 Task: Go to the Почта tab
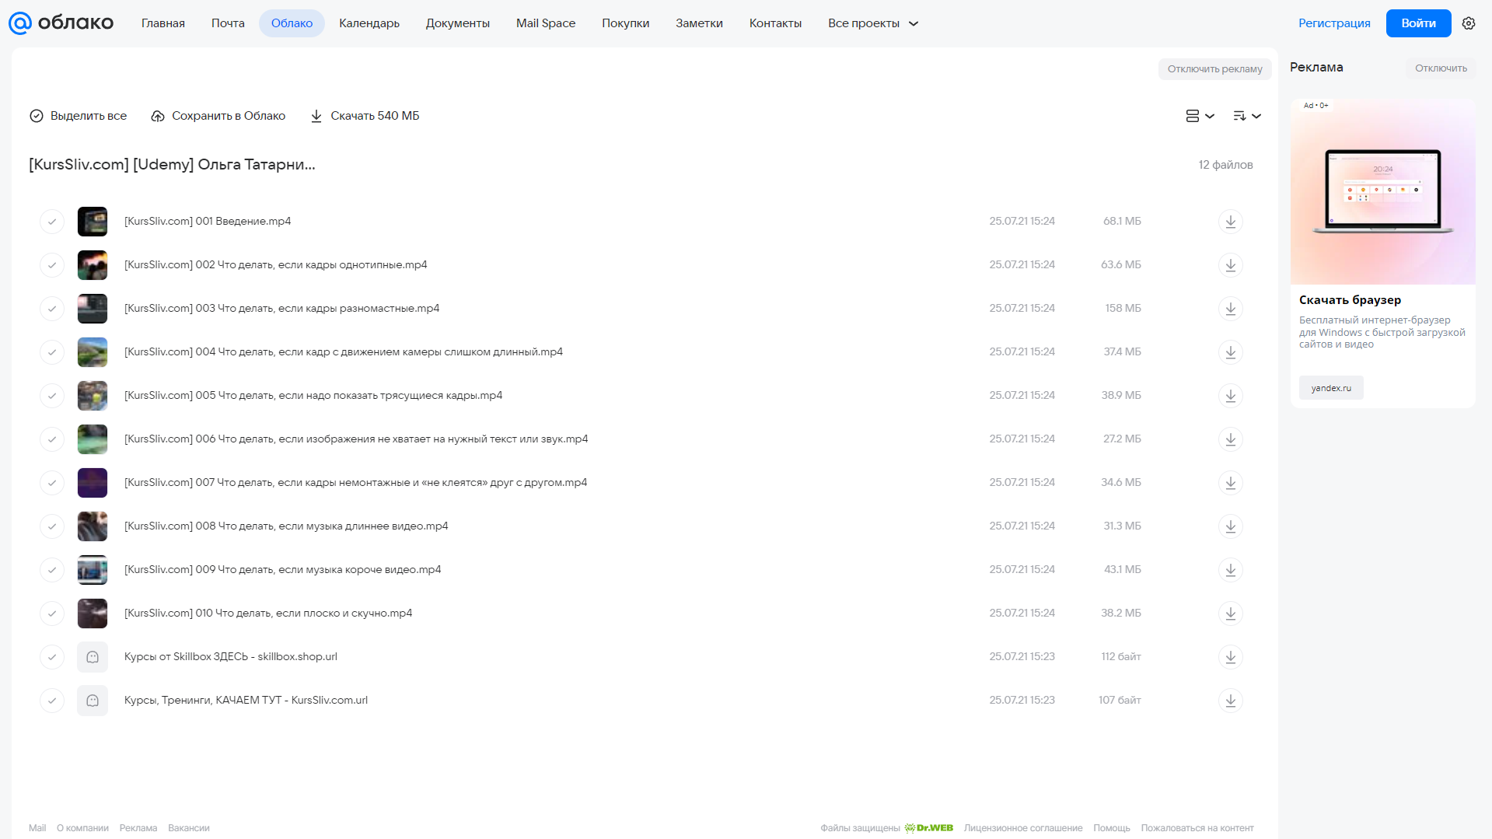click(x=228, y=23)
